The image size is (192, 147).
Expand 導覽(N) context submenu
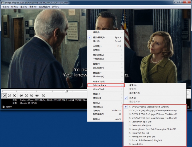106,64
